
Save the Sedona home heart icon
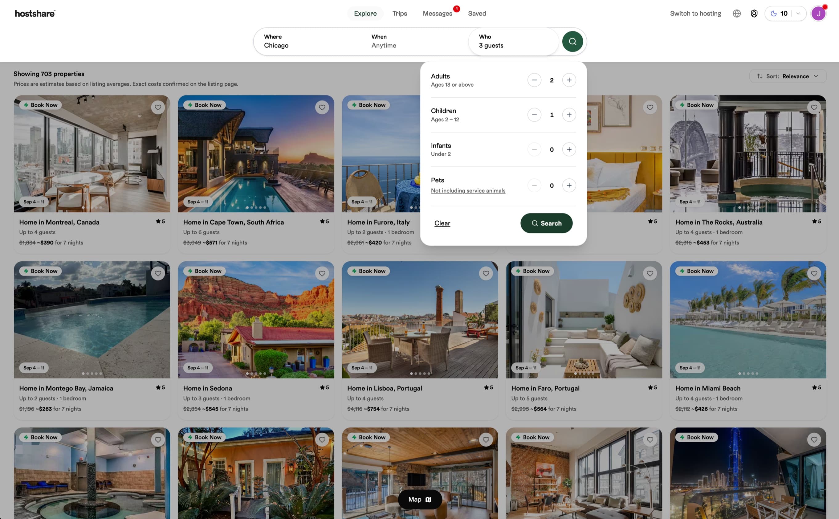tap(322, 274)
